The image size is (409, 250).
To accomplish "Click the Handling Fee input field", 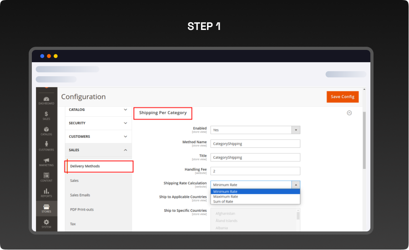I will (x=255, y=171).
